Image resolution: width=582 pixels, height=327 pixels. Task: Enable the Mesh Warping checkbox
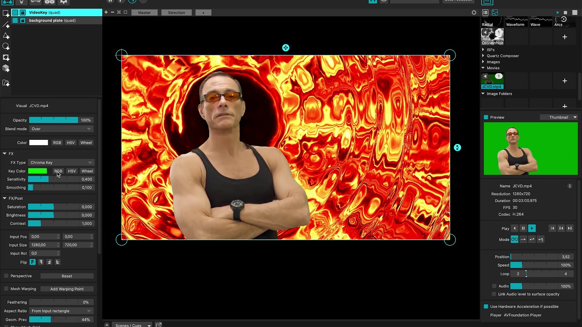coord(6,289)
